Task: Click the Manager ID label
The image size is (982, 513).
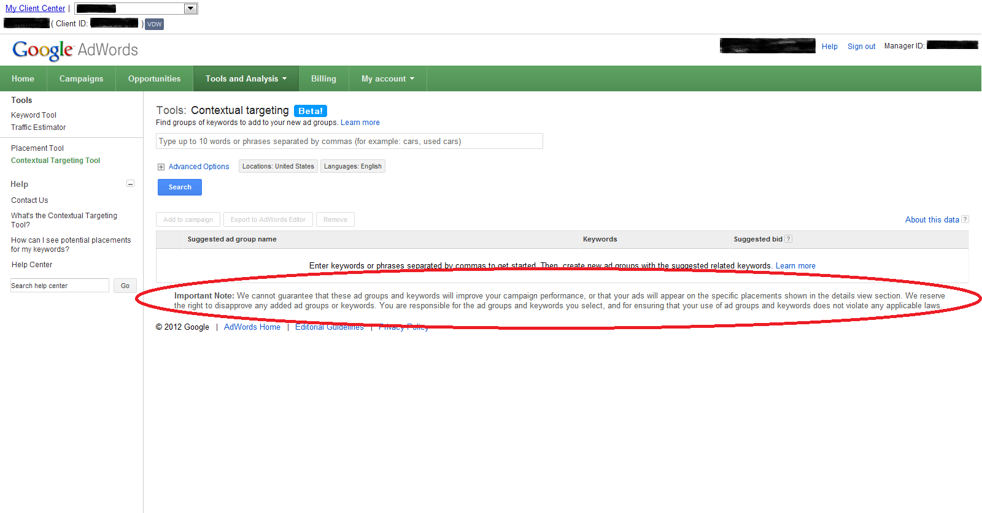Action: [904, 46]
